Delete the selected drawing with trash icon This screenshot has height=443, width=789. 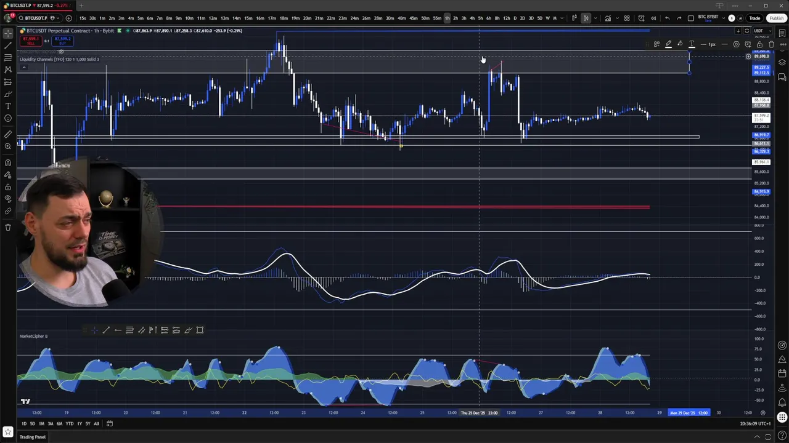point(771,44)
